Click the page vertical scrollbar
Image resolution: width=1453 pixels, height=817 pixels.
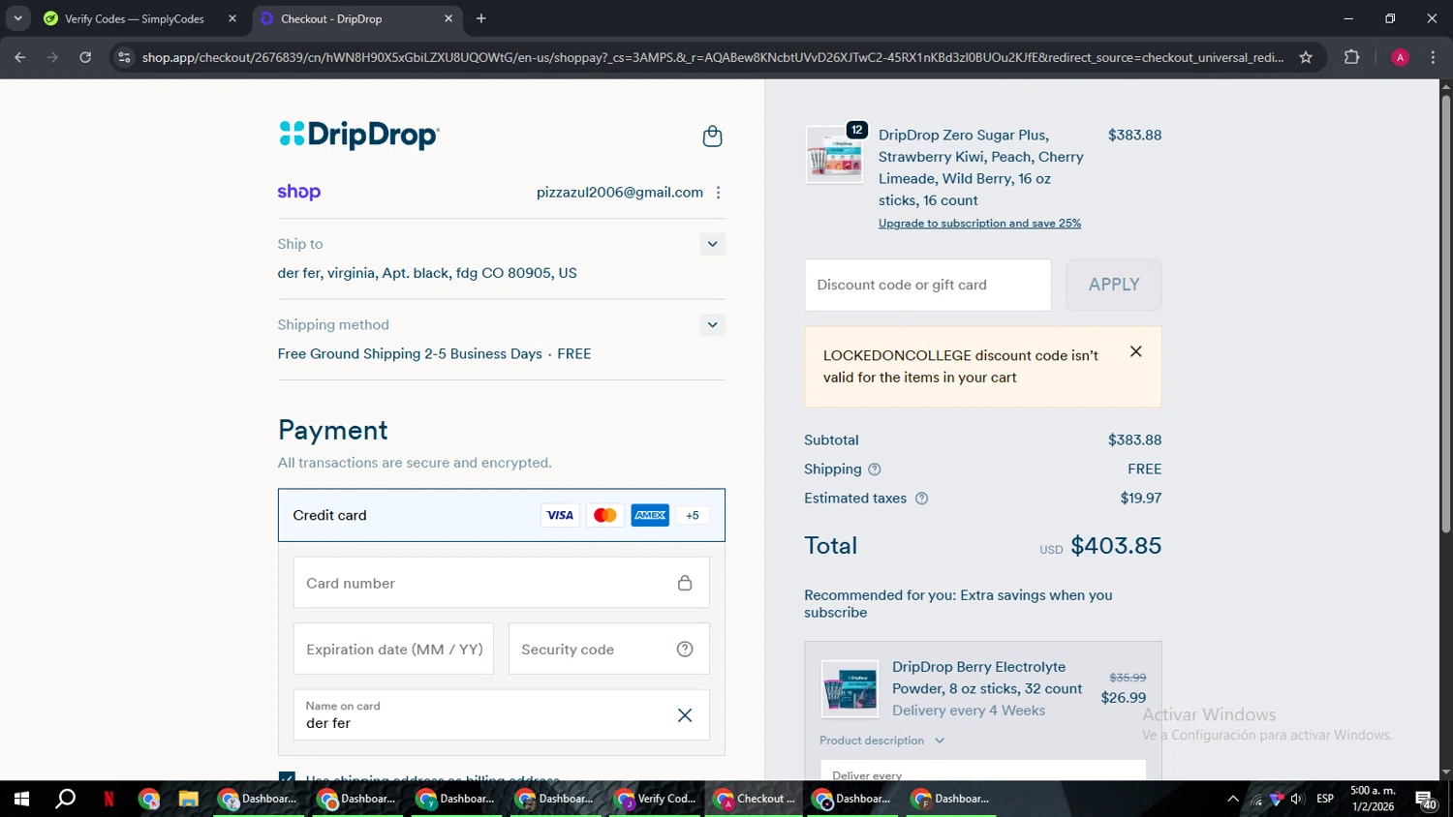tap(1445, 315)
